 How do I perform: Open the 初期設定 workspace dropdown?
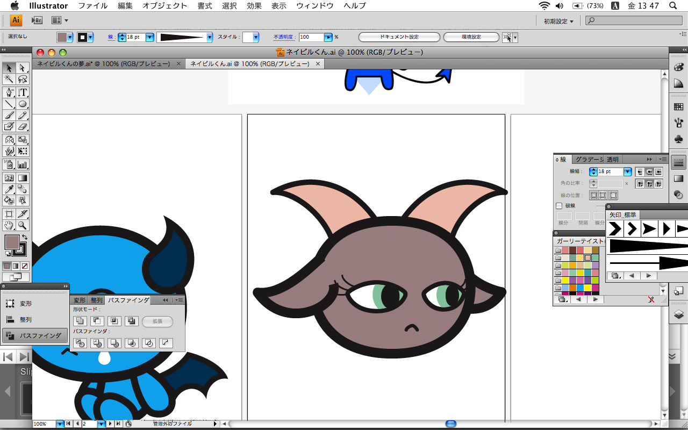click(x=558, y=21)
